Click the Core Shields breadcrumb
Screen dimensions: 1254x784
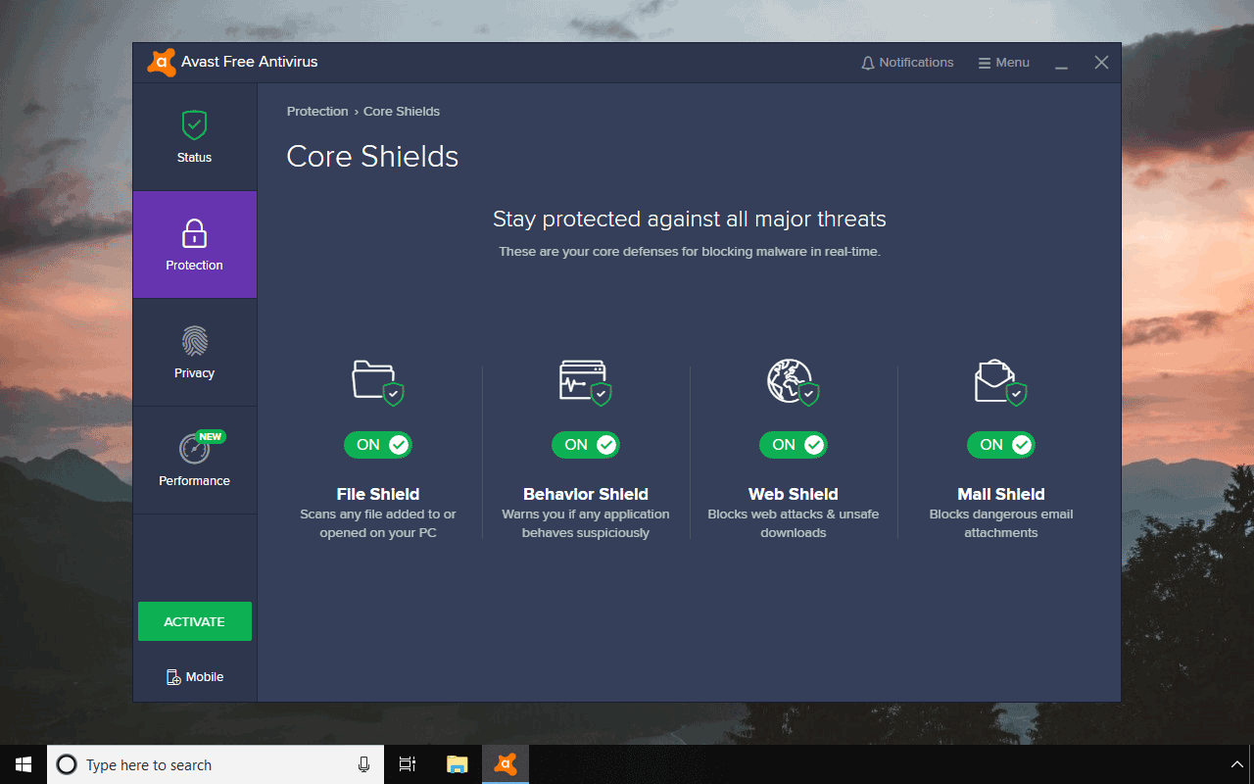click(402, 112)
